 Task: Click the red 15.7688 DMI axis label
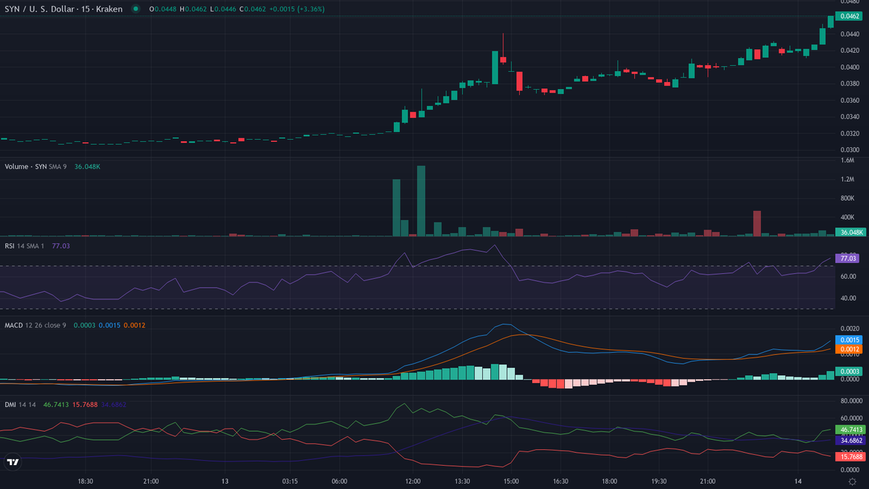tap(849, 456)
